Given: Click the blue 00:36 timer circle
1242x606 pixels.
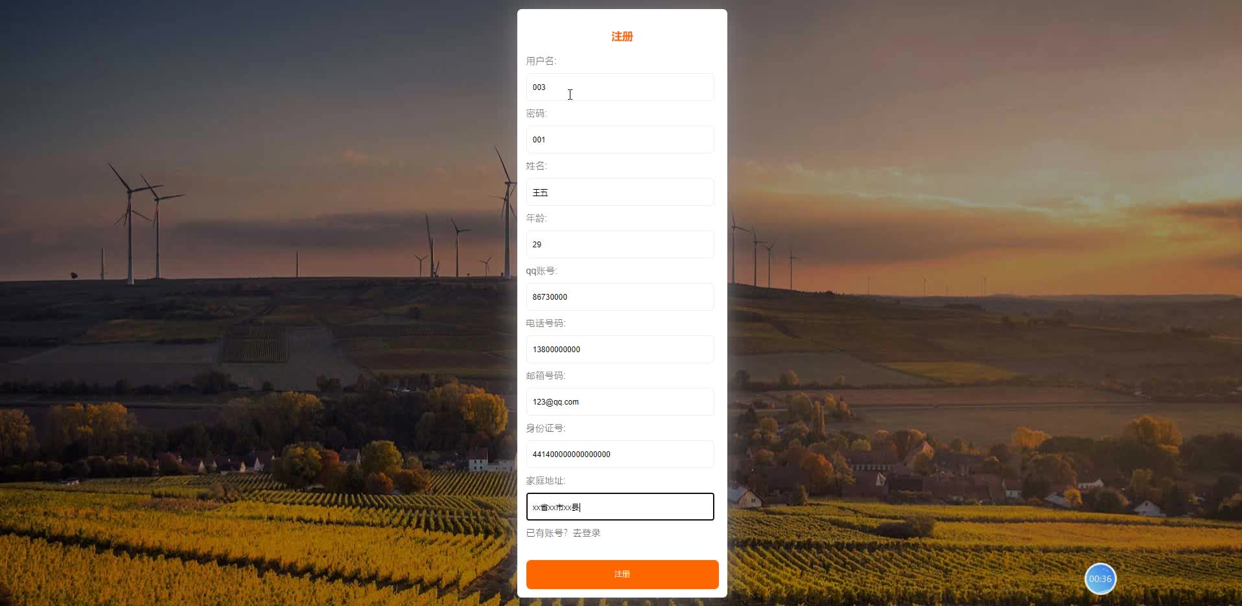Looking at the screenshot, I should pos(1100,579).
